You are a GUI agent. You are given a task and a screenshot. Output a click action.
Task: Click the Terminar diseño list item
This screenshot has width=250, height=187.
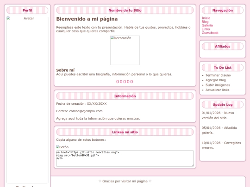pyautogui.click(x=218, y=75)
